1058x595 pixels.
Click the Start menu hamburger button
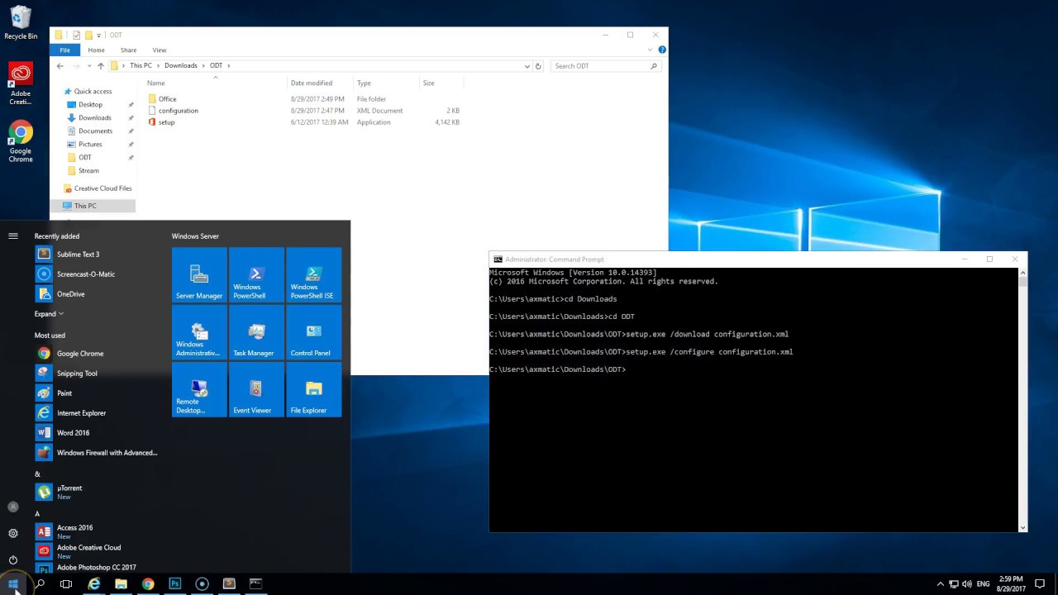click(x=13, y=236)
